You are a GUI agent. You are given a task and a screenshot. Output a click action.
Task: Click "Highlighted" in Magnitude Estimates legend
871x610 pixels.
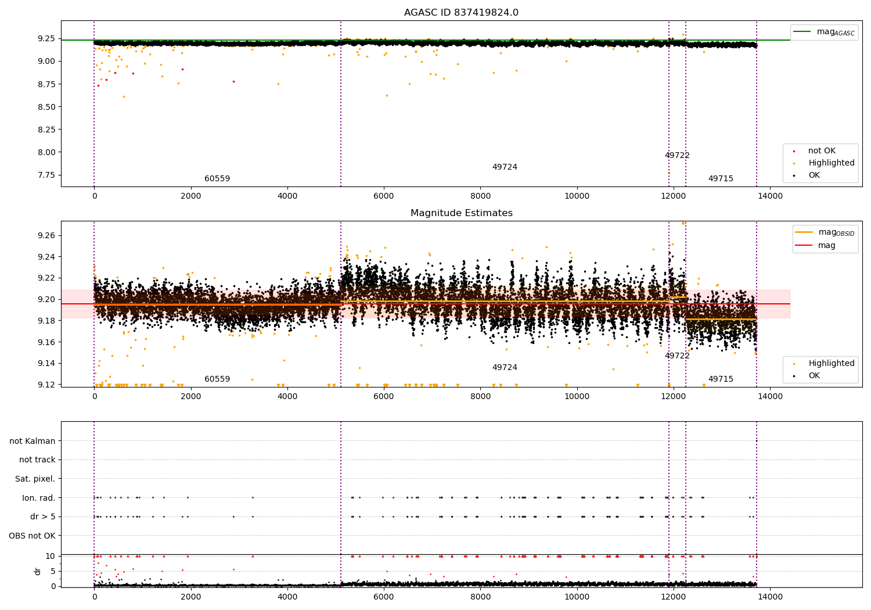click(x=831, y=364)
